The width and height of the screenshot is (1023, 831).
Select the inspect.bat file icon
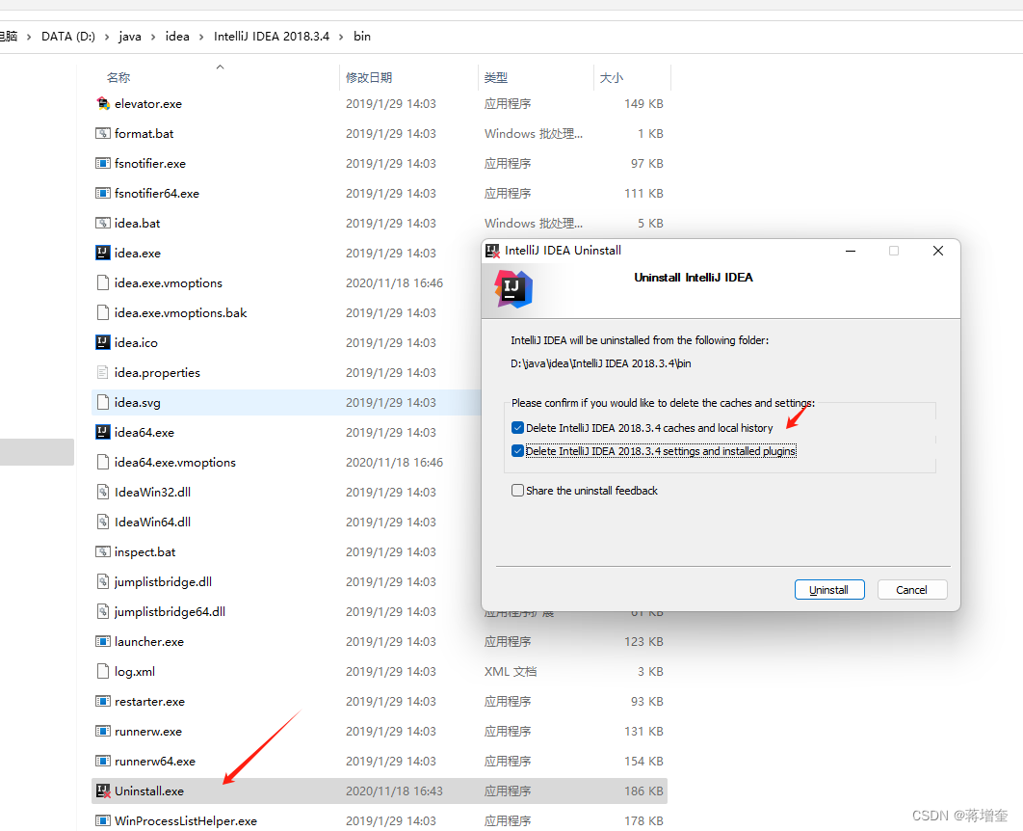point(102,551)
